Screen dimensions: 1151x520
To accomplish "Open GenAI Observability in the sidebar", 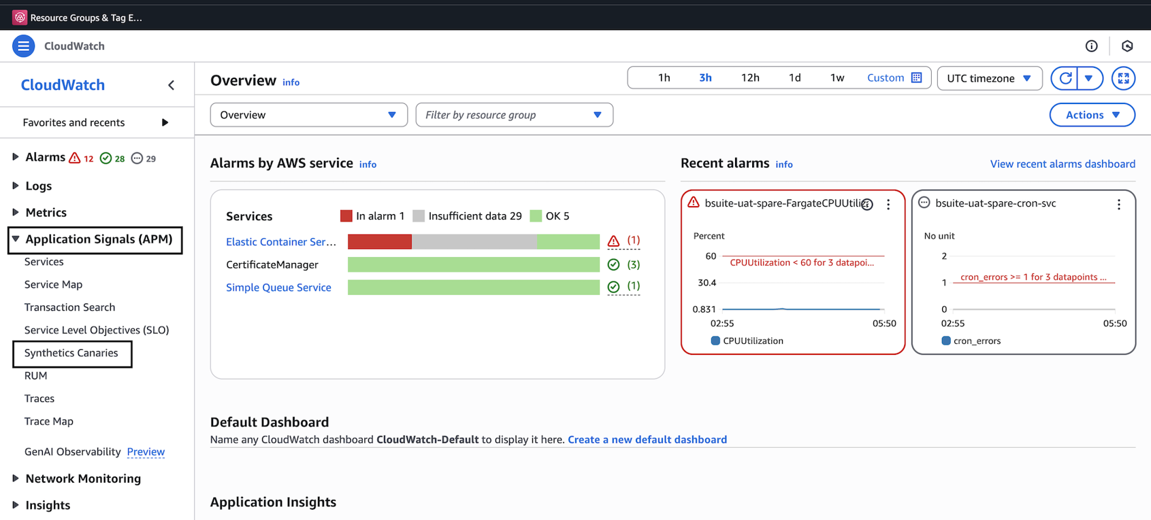I will [72, 451].
